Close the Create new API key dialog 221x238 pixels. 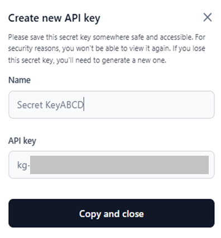tap(208, 17)
